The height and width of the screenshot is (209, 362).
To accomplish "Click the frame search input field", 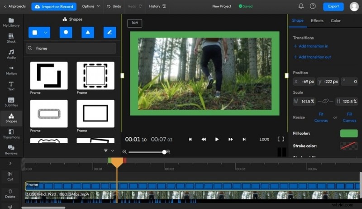I will 71,49.
